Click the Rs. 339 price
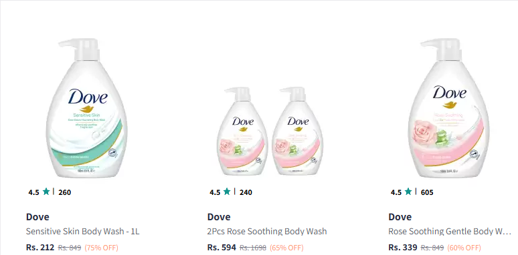518x255 pixels. pos(403,248)
